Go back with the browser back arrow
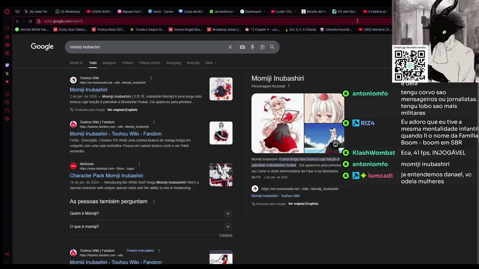The image size is (479, 269). (17, 21)
